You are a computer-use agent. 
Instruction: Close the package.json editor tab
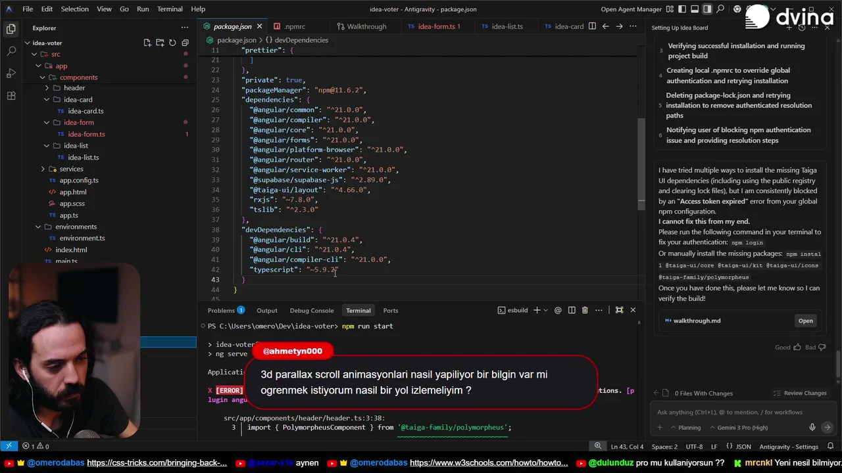pyautogui.click(x=259, y=26)
